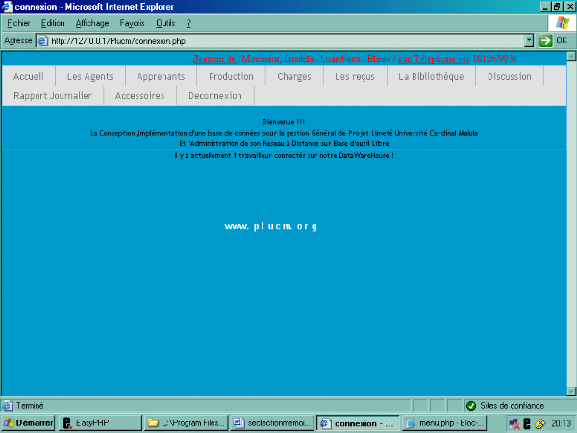Switch to the menu.php Bloc-notes window
577x433 pixels.
tap(444, 423)
